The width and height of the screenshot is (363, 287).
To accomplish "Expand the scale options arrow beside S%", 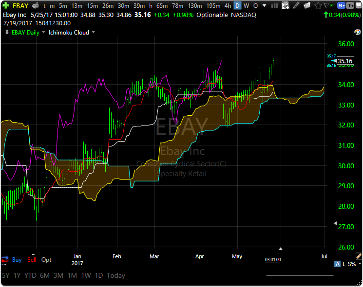I will coord(360,264).
